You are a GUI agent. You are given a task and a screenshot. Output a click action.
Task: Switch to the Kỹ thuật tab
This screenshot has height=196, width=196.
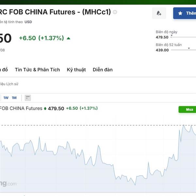point(76,70)
